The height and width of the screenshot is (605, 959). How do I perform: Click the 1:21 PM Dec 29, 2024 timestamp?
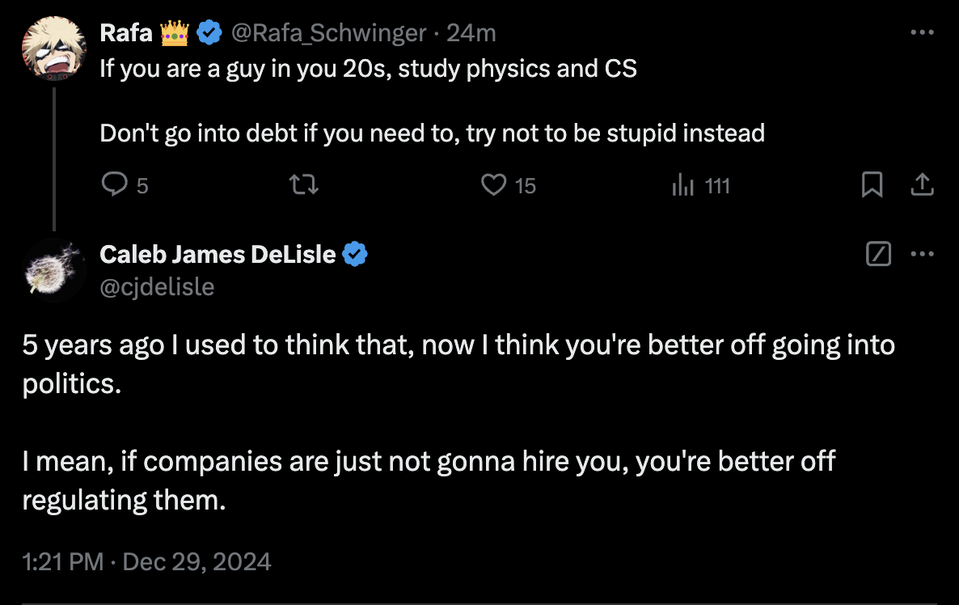pyautogui.click(x=147, y=561)
